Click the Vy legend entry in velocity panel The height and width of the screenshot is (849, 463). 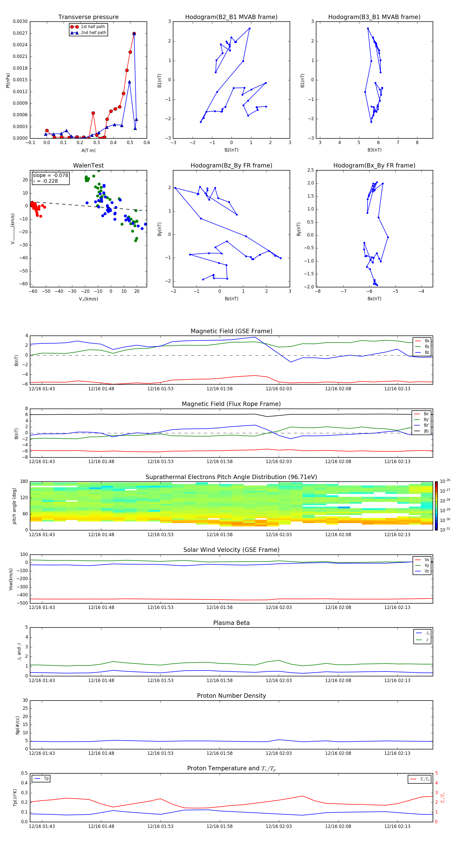click(x=422, y=565)
